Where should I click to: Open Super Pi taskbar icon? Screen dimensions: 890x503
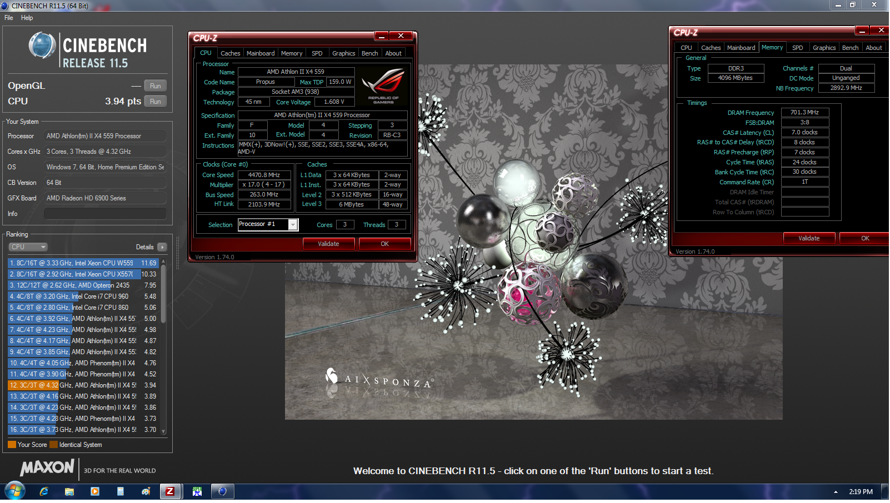pos(197,491)
